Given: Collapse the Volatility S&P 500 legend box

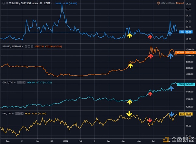Looking at the screenshot, I should pyautogui.click(x=4, y=3).
